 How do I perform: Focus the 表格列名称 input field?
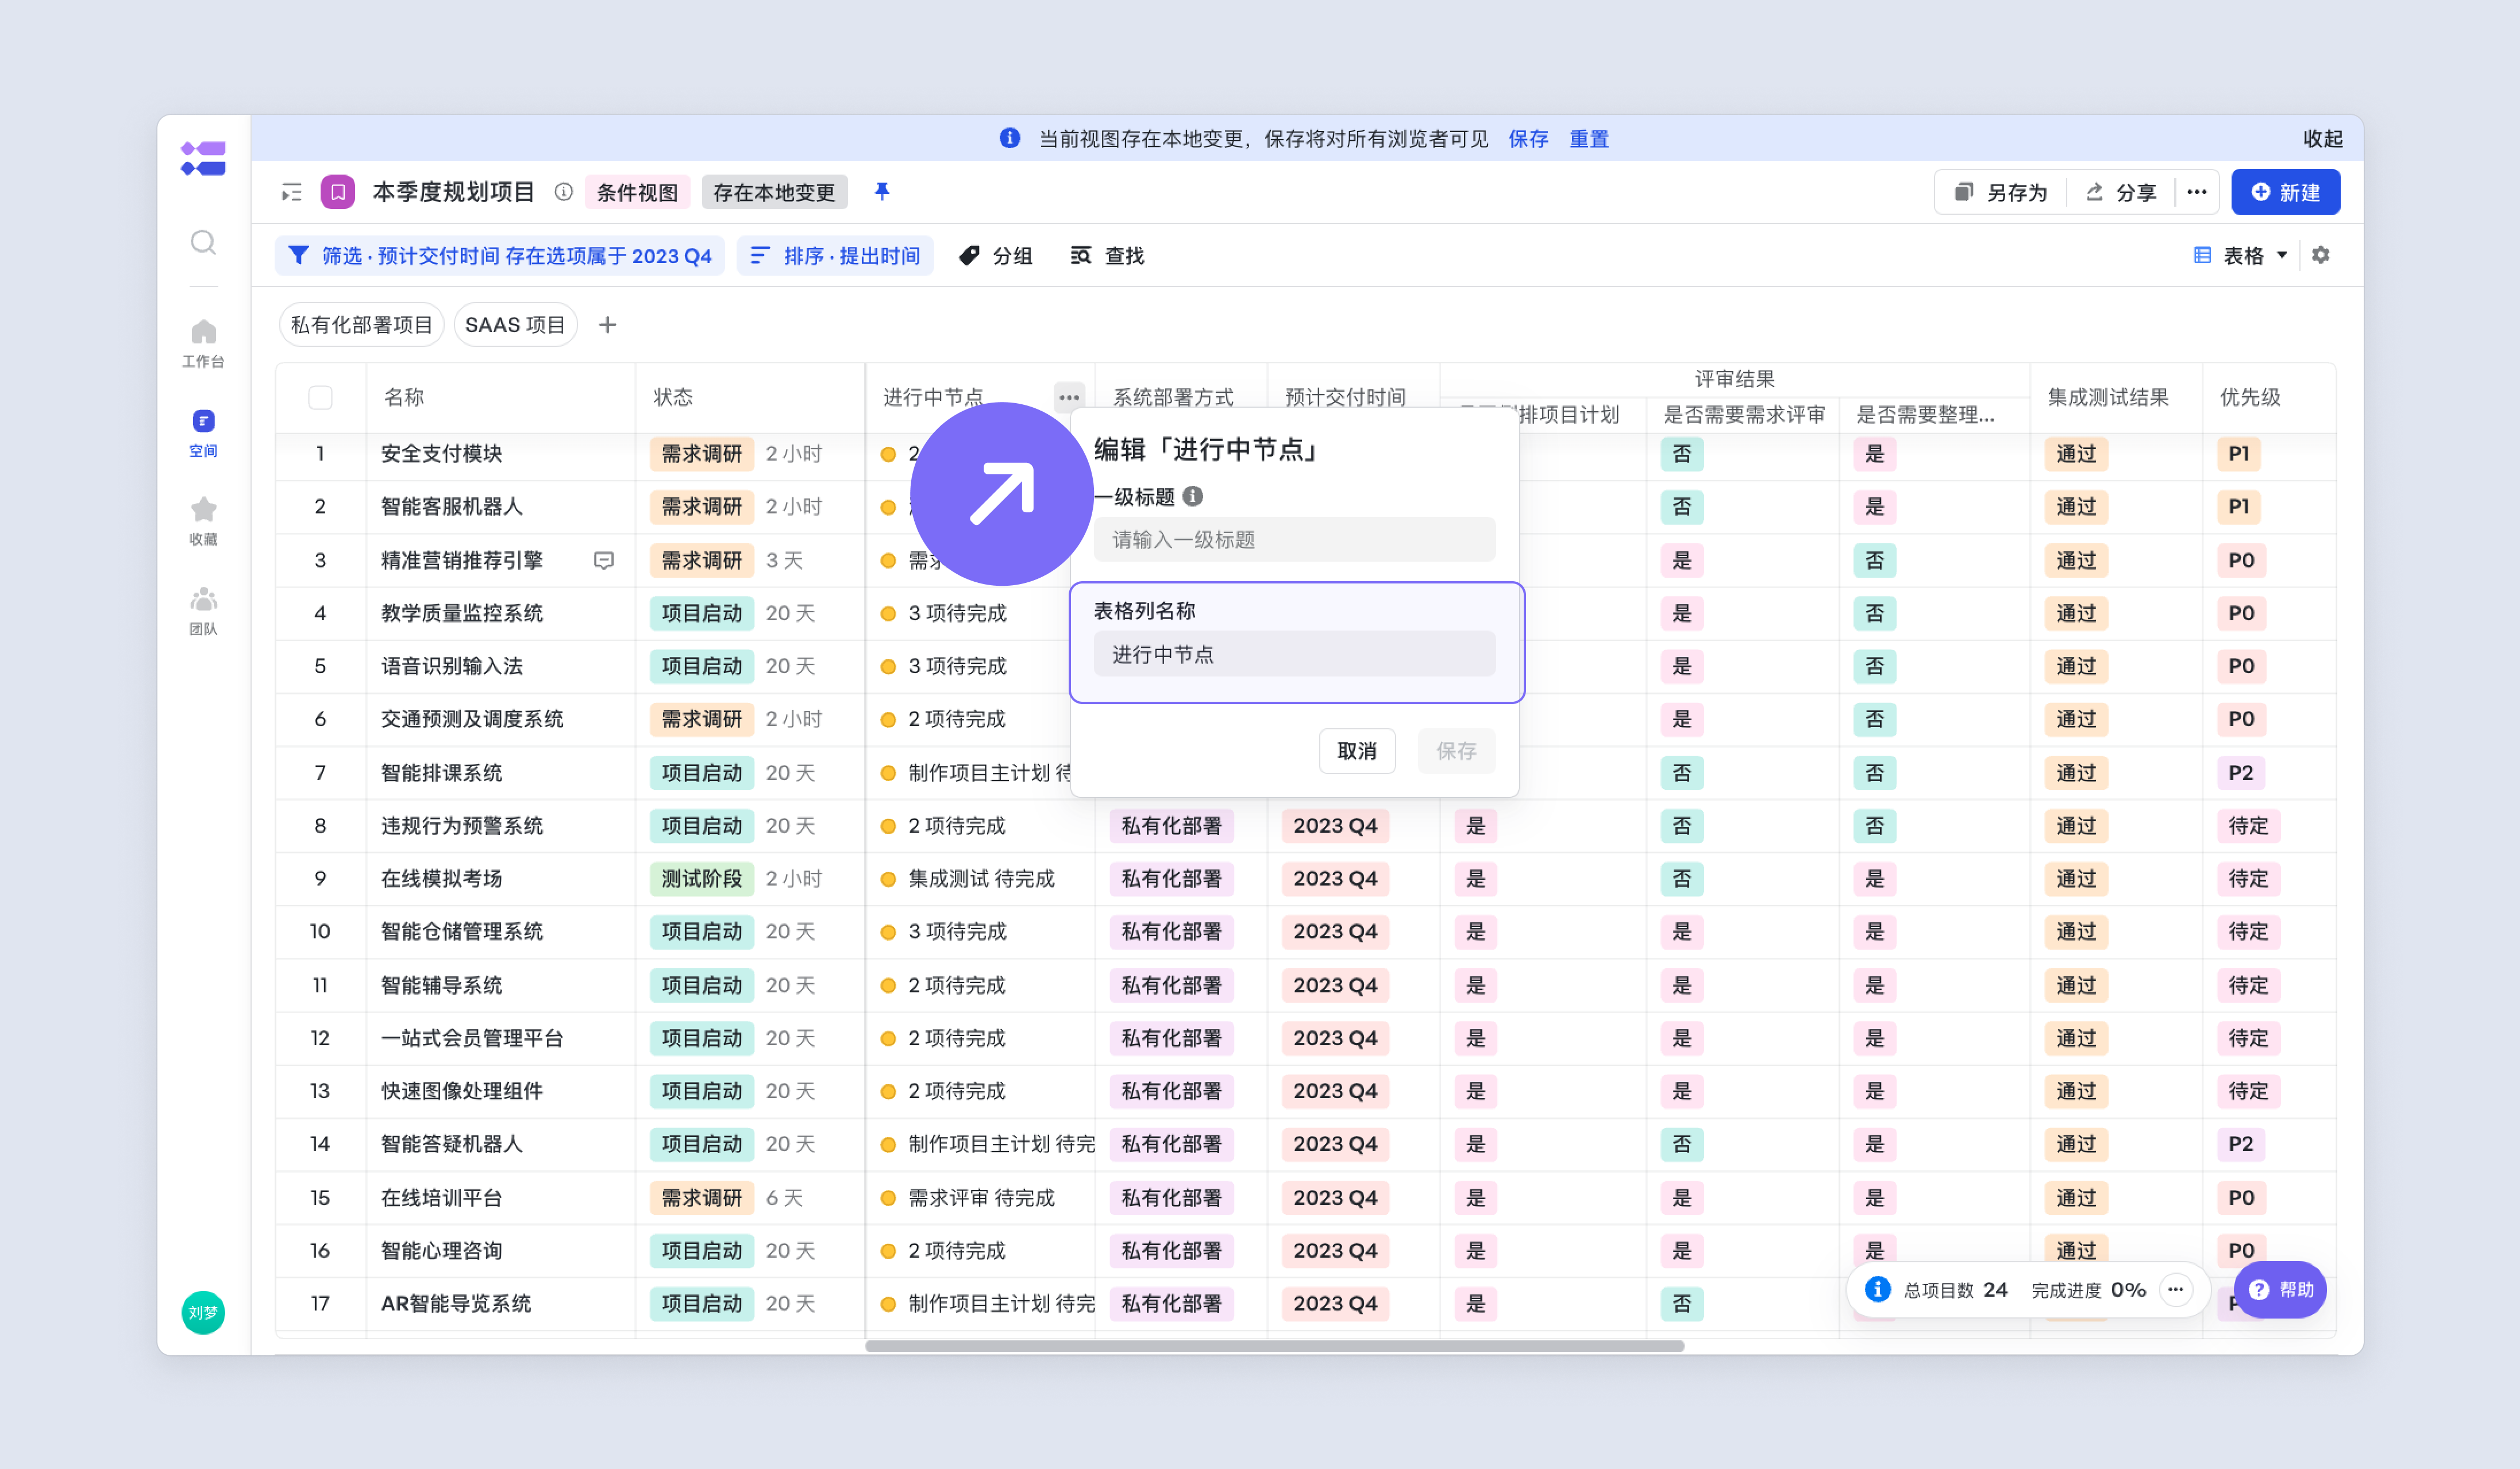tap(1294, 654)
